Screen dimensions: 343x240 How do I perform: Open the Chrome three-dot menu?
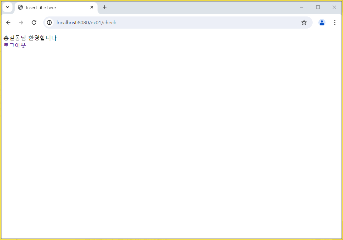point(335,23)
